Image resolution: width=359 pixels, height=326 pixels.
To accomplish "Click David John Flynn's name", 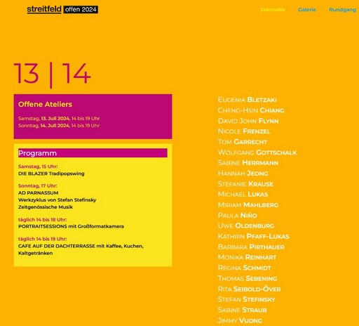I will (x=248, y=121).
